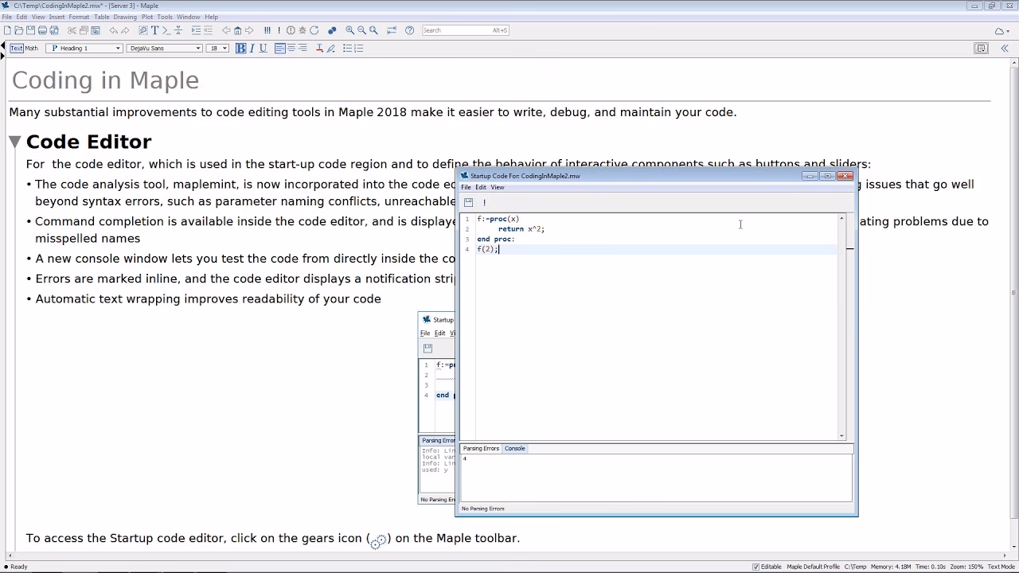Open the Edit menu in Startup Code window
Image resolution: width=1019 pixels, height=573 pixels.
[x=481, y=188]
